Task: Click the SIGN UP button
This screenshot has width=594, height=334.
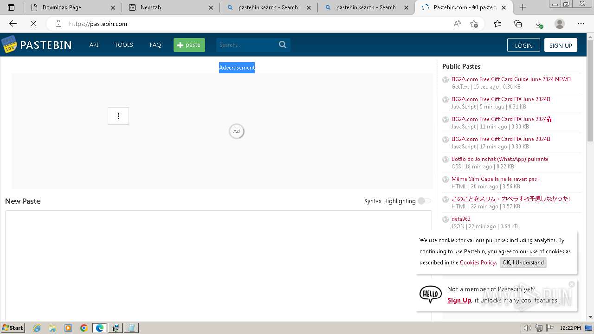Action: click(561, 45)
